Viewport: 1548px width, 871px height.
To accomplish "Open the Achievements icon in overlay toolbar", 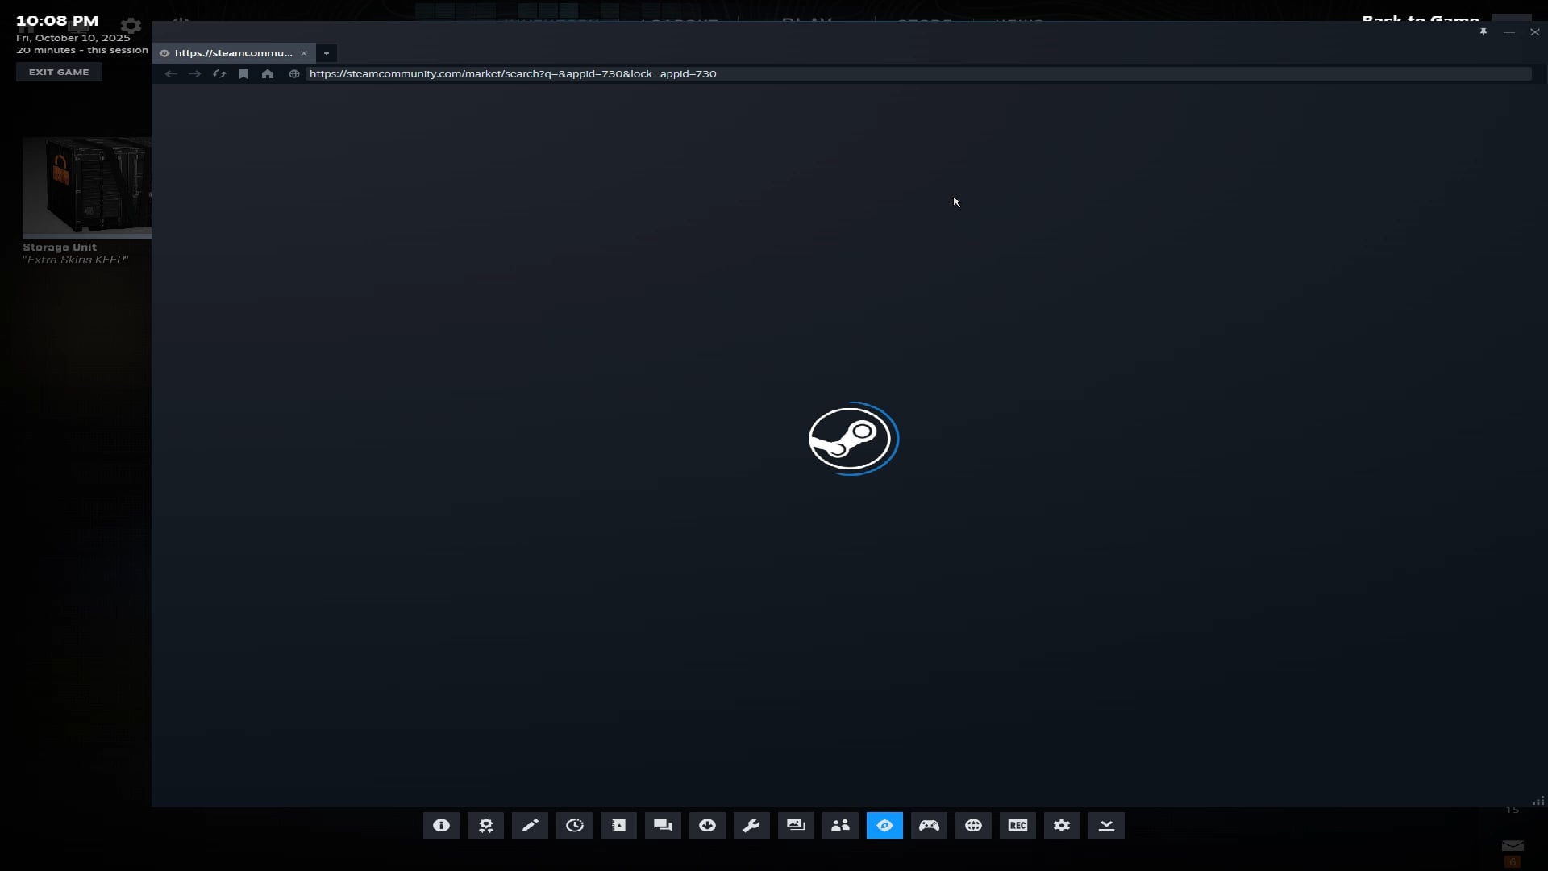I will tap(485, 825).
